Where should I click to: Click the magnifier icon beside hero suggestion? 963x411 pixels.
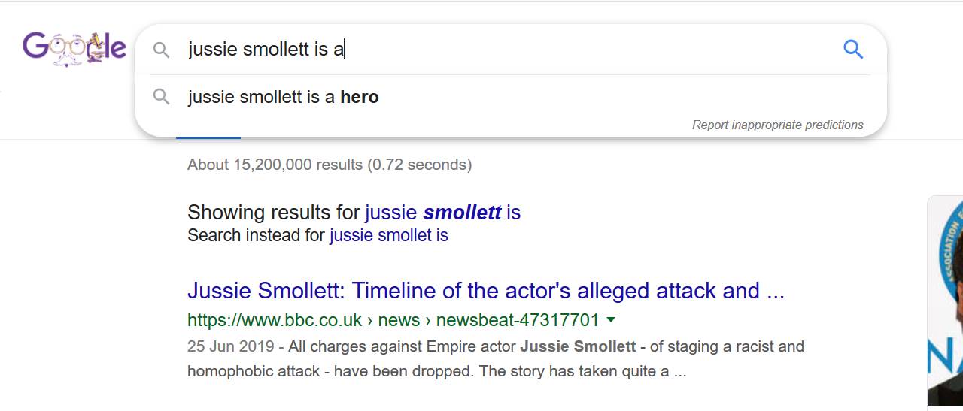[x=161, y=97]
